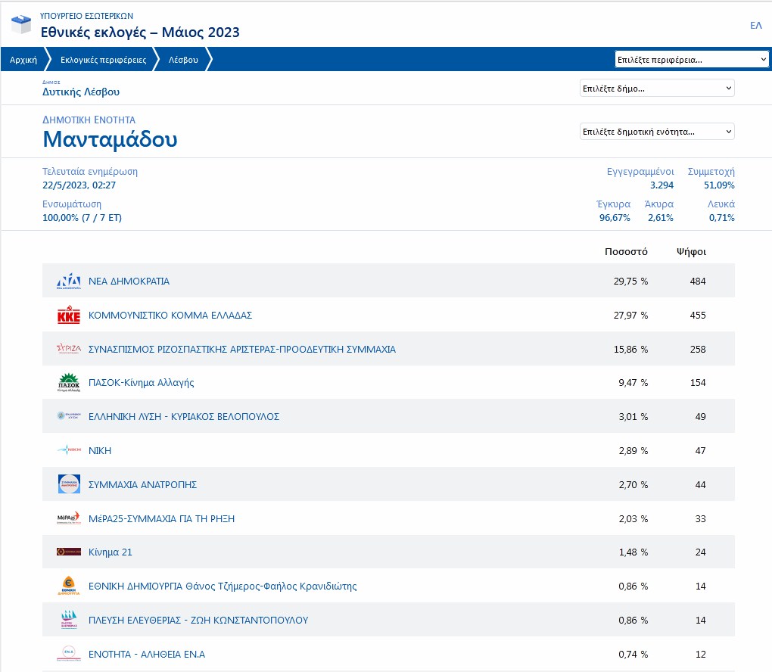Click the ballot box logo icon
The width and height of the screenshot is (772, 672).
20,24
